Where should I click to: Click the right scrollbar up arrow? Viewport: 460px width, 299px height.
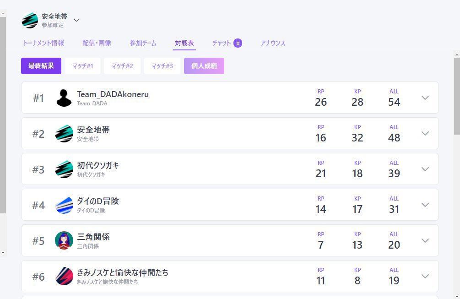pos(457,54)
